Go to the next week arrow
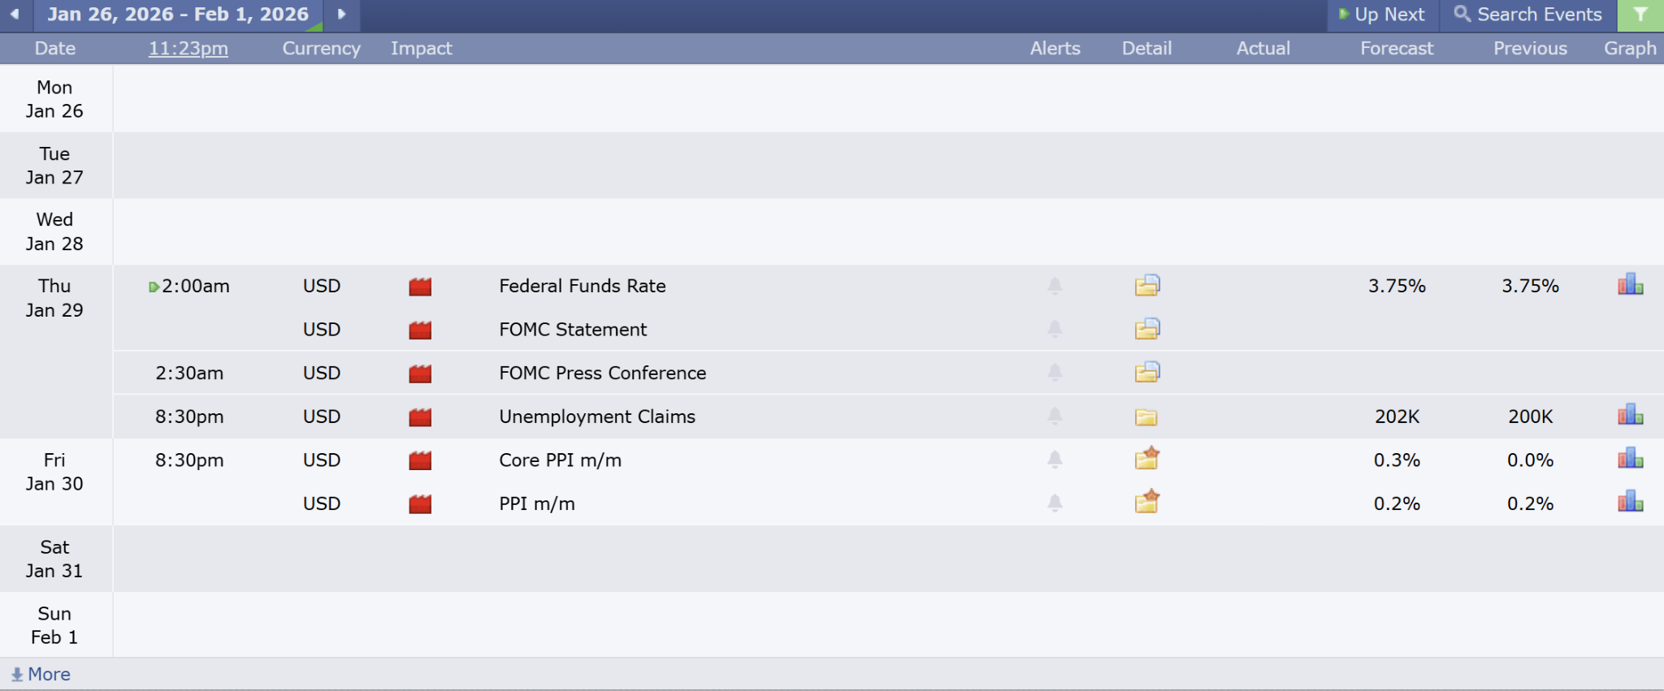This screenshot has height=691, width=1664. coord(341,15)
